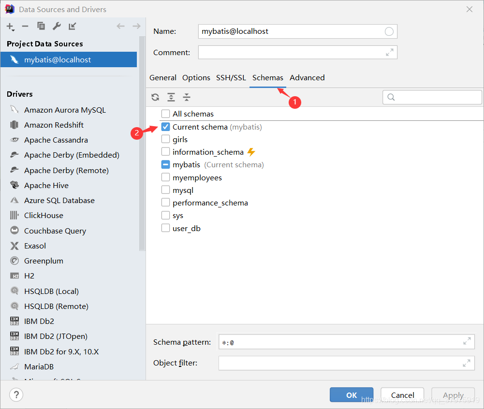Click the Apply button

453,395
